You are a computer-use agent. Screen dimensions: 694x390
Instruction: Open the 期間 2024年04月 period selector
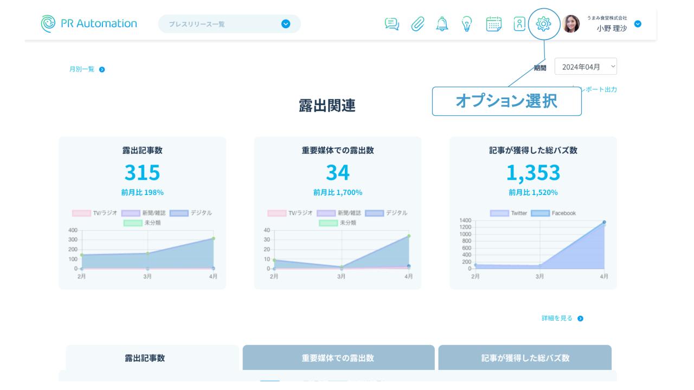pyautogui.click(x=586, y=67)
